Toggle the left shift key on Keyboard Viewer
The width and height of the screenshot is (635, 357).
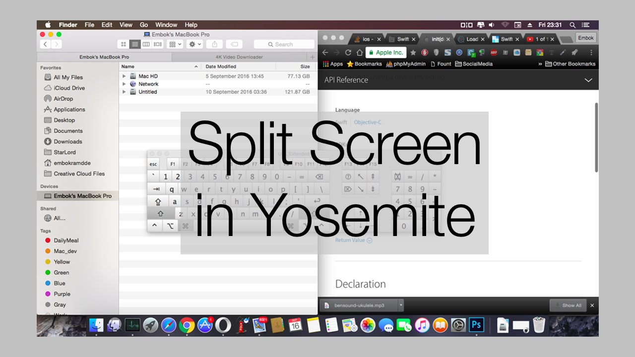(x=161, y=214)
